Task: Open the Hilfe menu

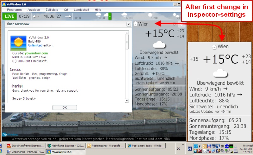Action: coord(98,10)
